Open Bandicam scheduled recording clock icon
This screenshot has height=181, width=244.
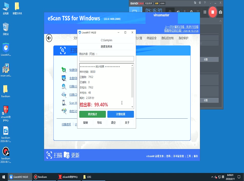[x=200, y=3]
